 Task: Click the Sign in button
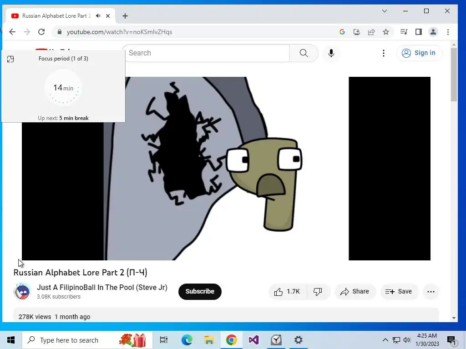(x=419, y=53)
